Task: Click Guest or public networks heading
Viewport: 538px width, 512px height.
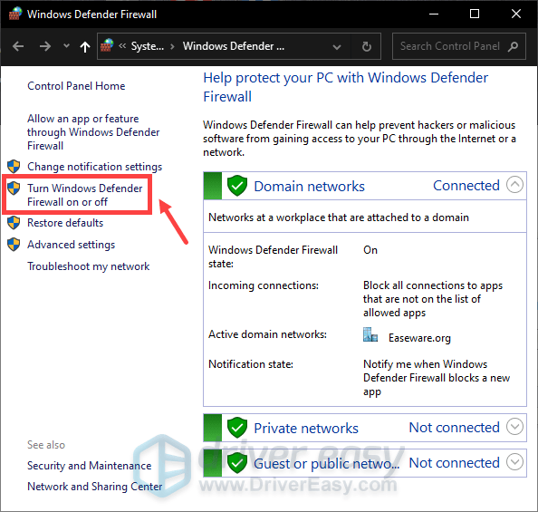Action: [x=327, y=464]
